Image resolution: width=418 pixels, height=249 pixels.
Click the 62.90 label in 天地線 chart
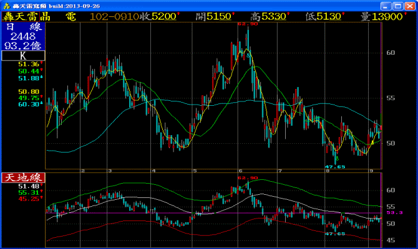click(248, 177)
